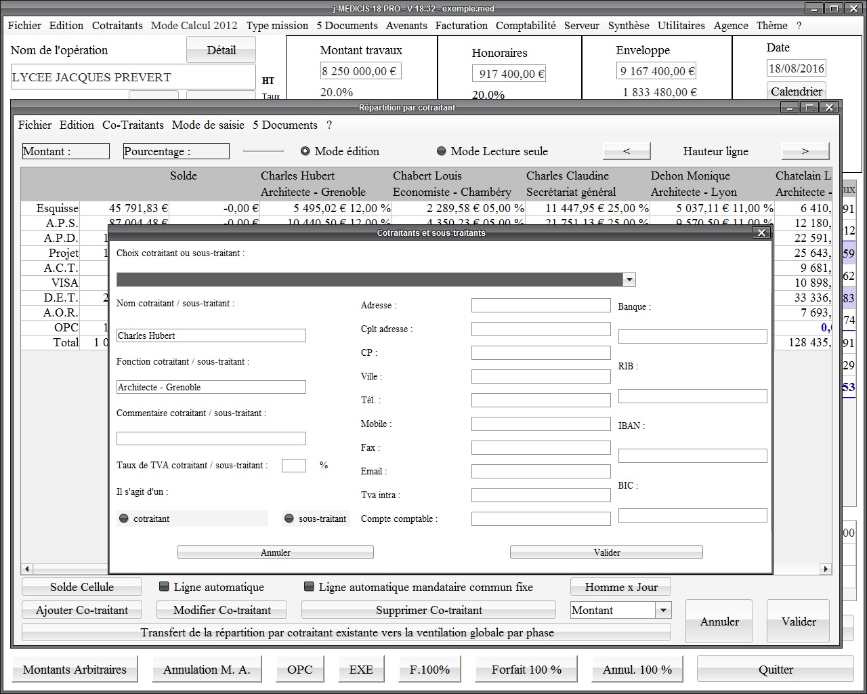Click the EXE button

point(361,670)
